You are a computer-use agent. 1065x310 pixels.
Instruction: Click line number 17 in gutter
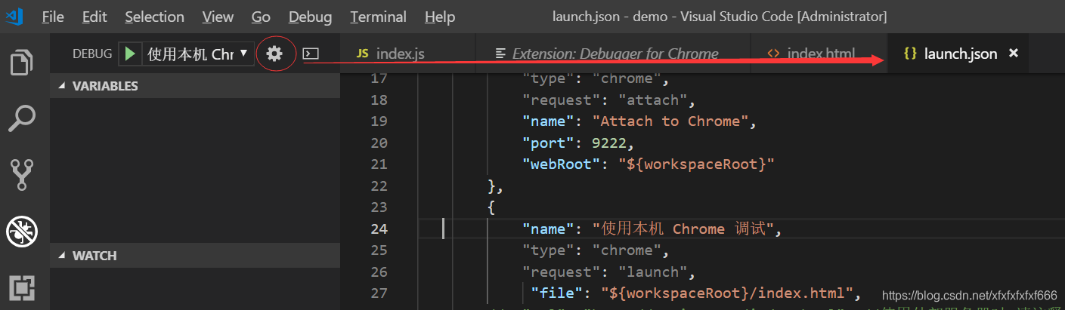379,78
